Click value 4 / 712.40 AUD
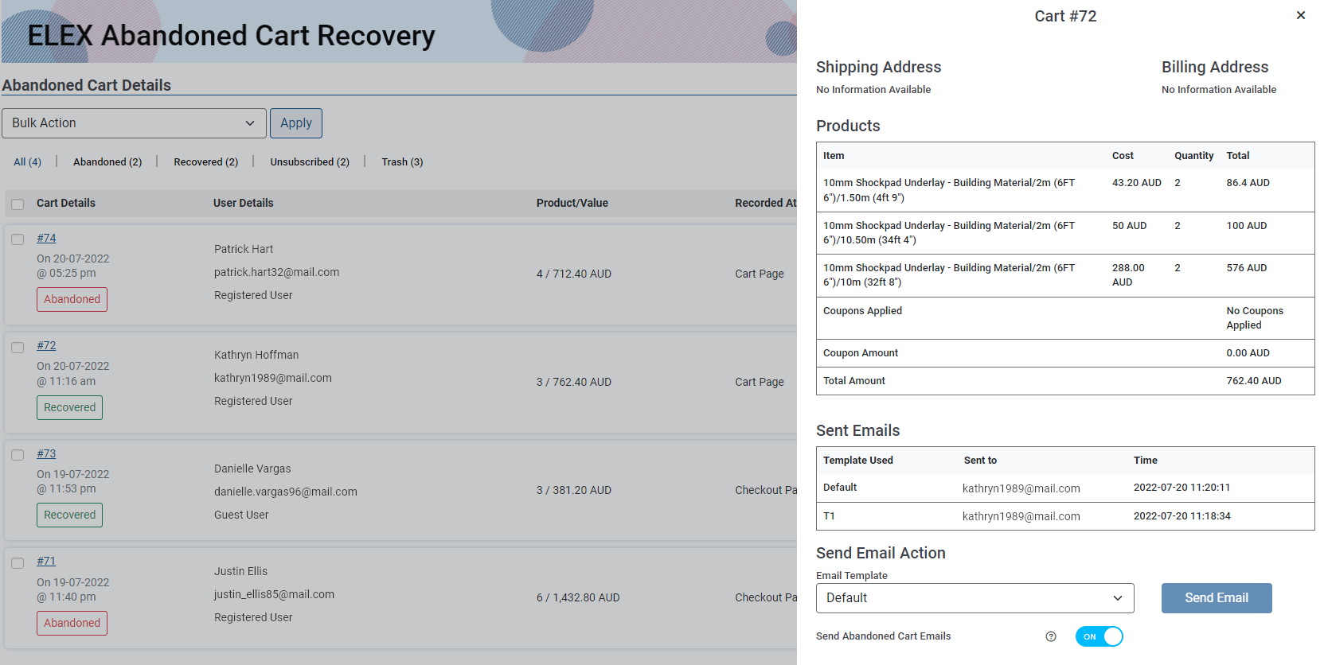The width and height of the screenshot is (1328, 665). [574, 274]
